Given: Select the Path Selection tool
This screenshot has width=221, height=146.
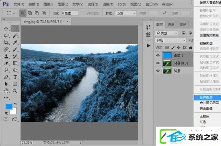Looking at the screenshot, I should pyautogui.click(x=6, y=84).
